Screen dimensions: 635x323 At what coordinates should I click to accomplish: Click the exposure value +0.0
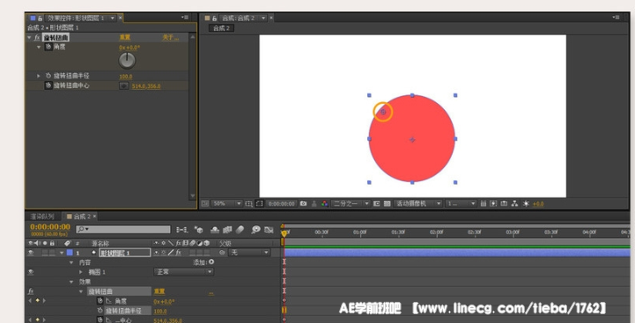coord(538,204)
